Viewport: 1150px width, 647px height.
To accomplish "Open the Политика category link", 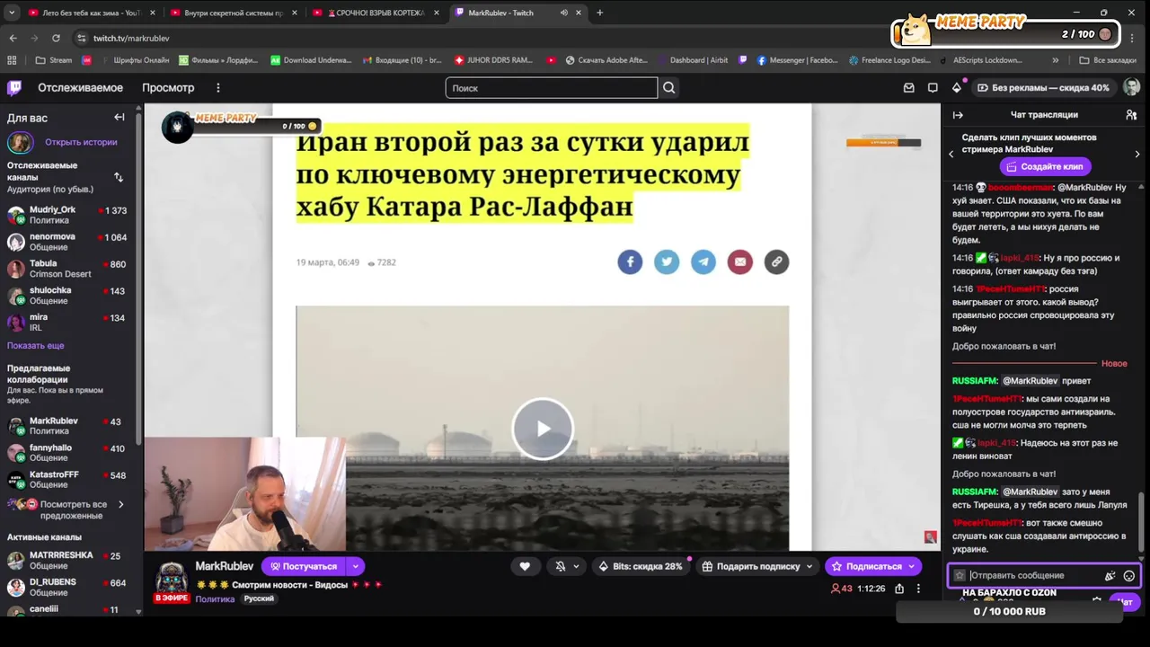I will [215, 598].
